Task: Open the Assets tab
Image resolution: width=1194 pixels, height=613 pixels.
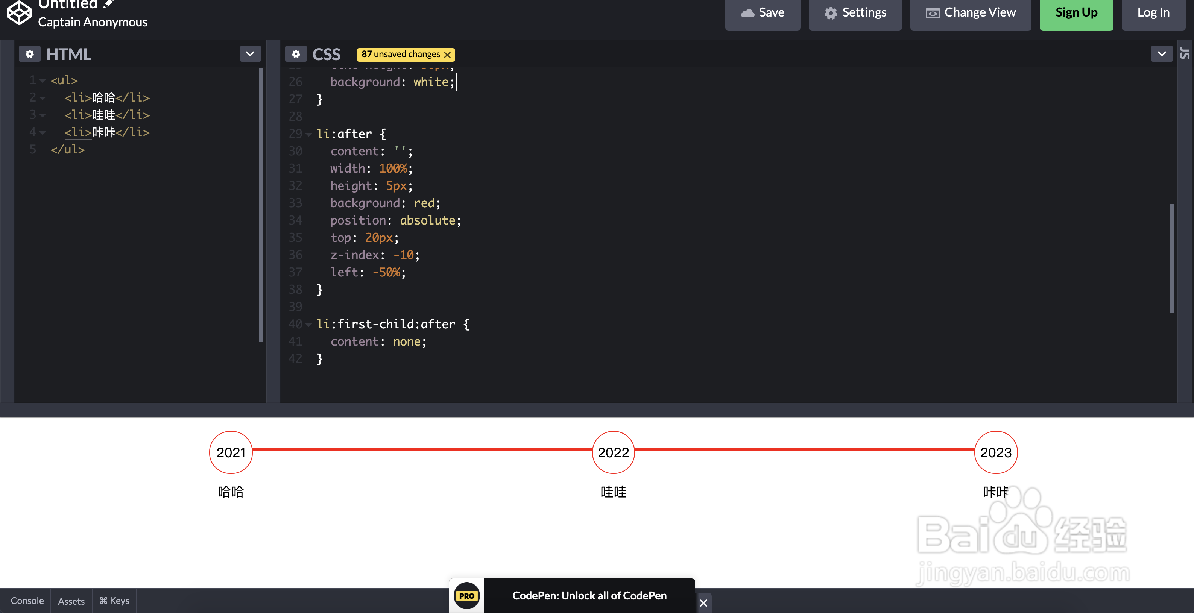Action: [71, 601]
